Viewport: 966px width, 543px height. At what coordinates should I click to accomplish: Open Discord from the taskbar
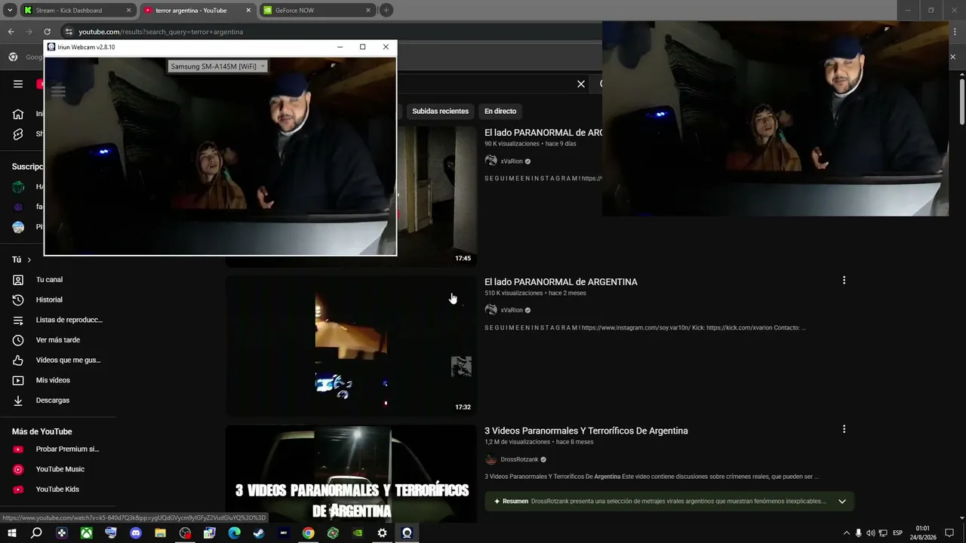click(136, 533)
